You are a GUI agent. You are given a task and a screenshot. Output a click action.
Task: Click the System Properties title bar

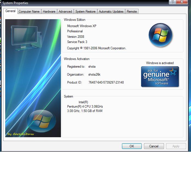click(82, 3)
